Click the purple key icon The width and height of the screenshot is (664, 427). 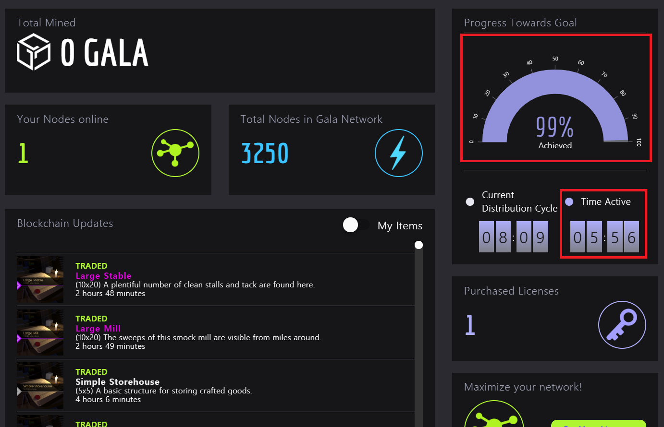[x=622, y=325]
